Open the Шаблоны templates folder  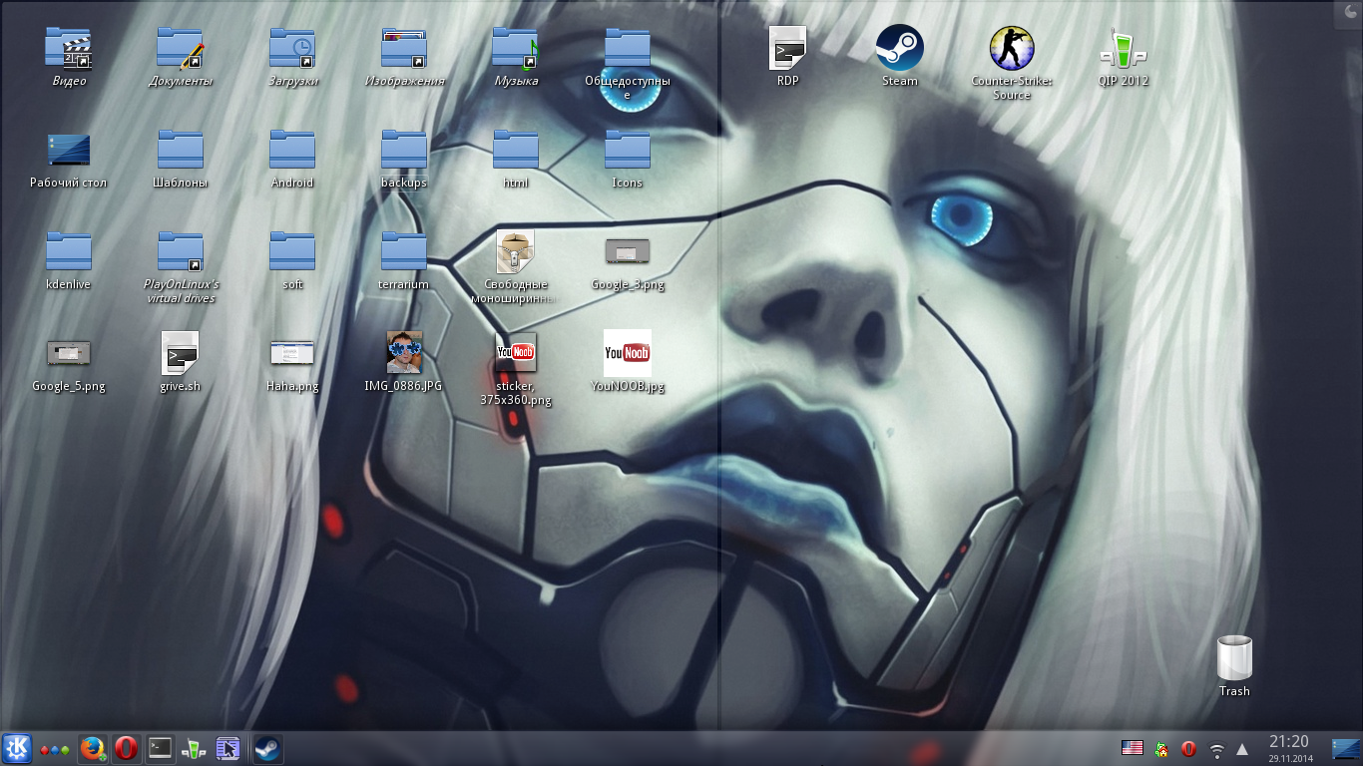coord(181,150)
